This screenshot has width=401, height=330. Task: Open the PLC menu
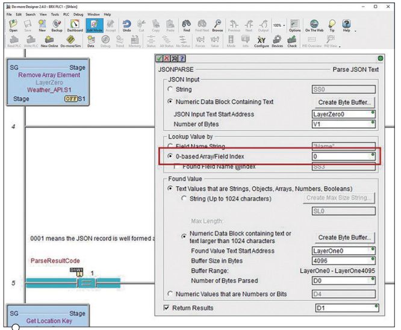point(66,14)
